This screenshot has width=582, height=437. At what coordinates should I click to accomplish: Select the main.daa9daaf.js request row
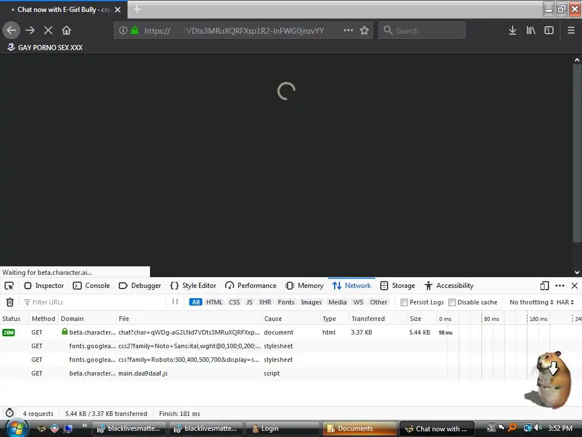coord(291,373)
